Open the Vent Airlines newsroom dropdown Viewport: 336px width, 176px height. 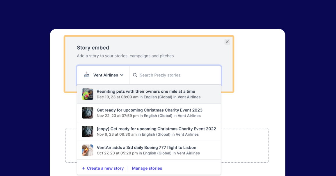click(103, 75)
